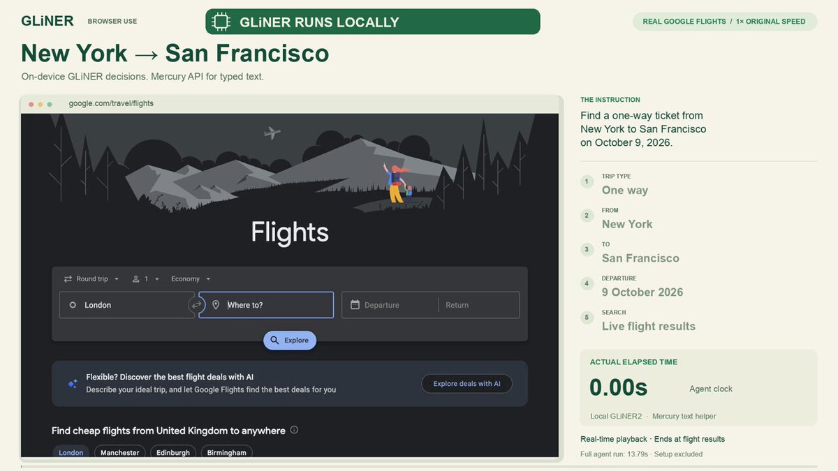Image resolution: width=838 pixels, height=471 pixels.
Task: Select the London city chip
Action: click(71, 452)
